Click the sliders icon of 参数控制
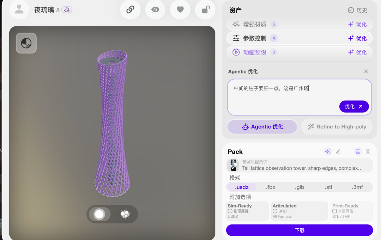This screenshot has width=381, height=240. click(x=236, y=38)
